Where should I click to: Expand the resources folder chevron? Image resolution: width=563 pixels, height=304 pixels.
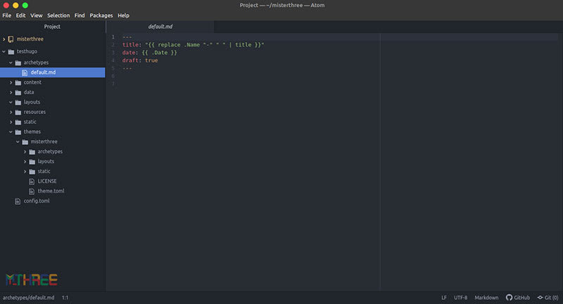tap(11, 113)
